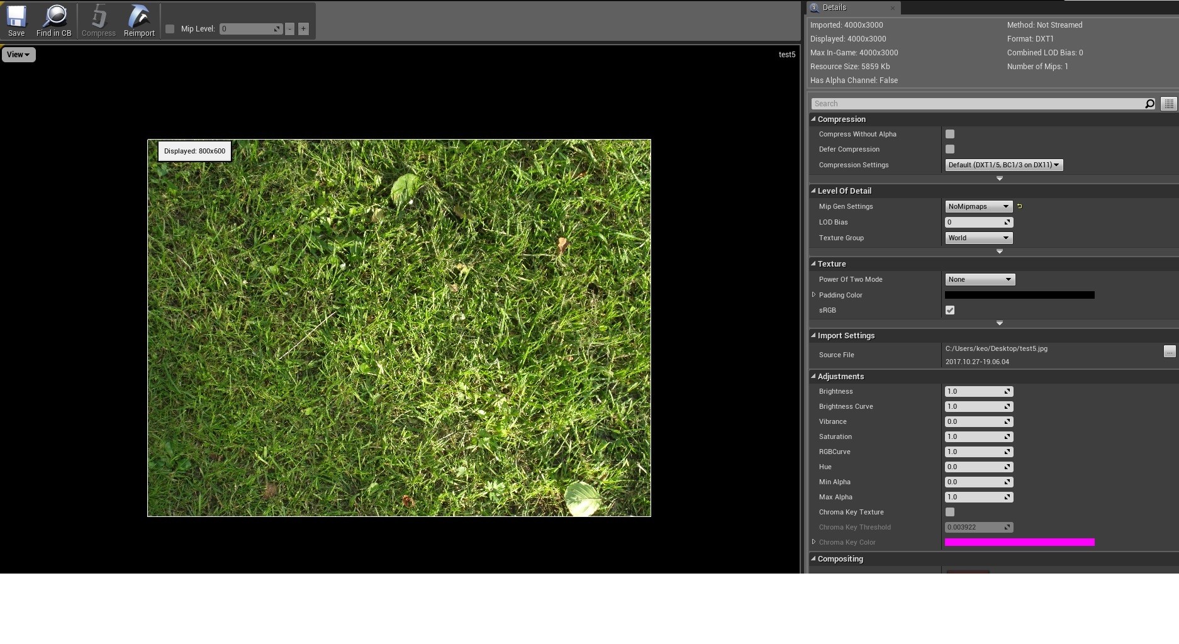Click the Brightness value field
The width and height of the screenshot is (1179, 644).
pos(978,391)
